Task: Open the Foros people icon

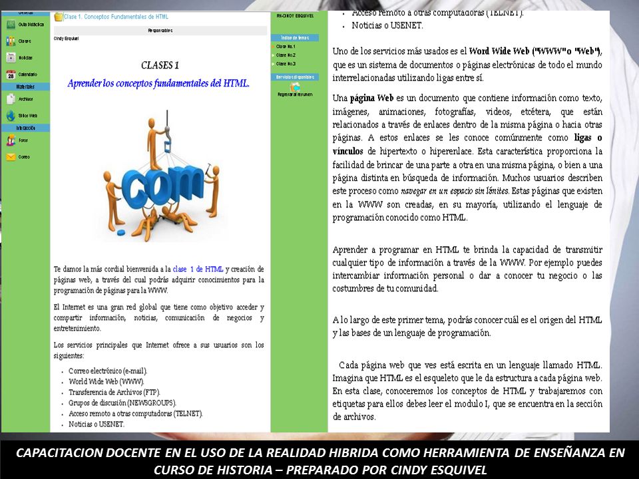Action: [11, 140]
